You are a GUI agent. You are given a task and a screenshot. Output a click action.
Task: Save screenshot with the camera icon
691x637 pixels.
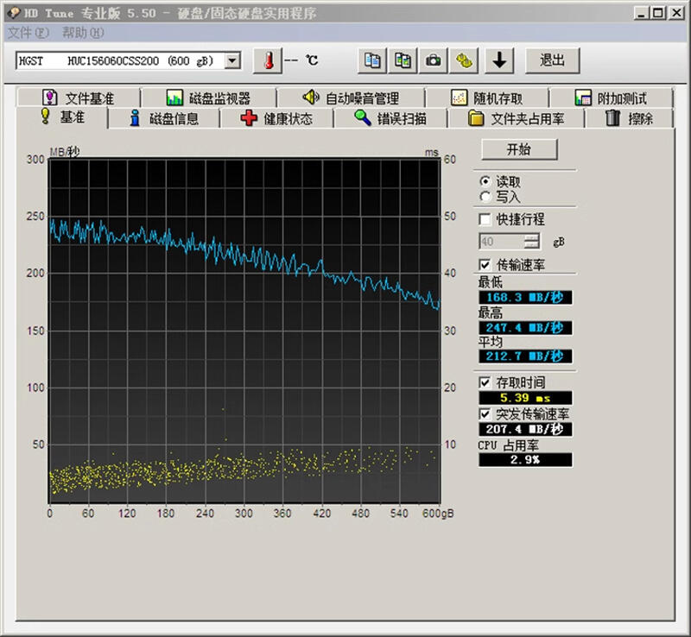pos(434,60)
